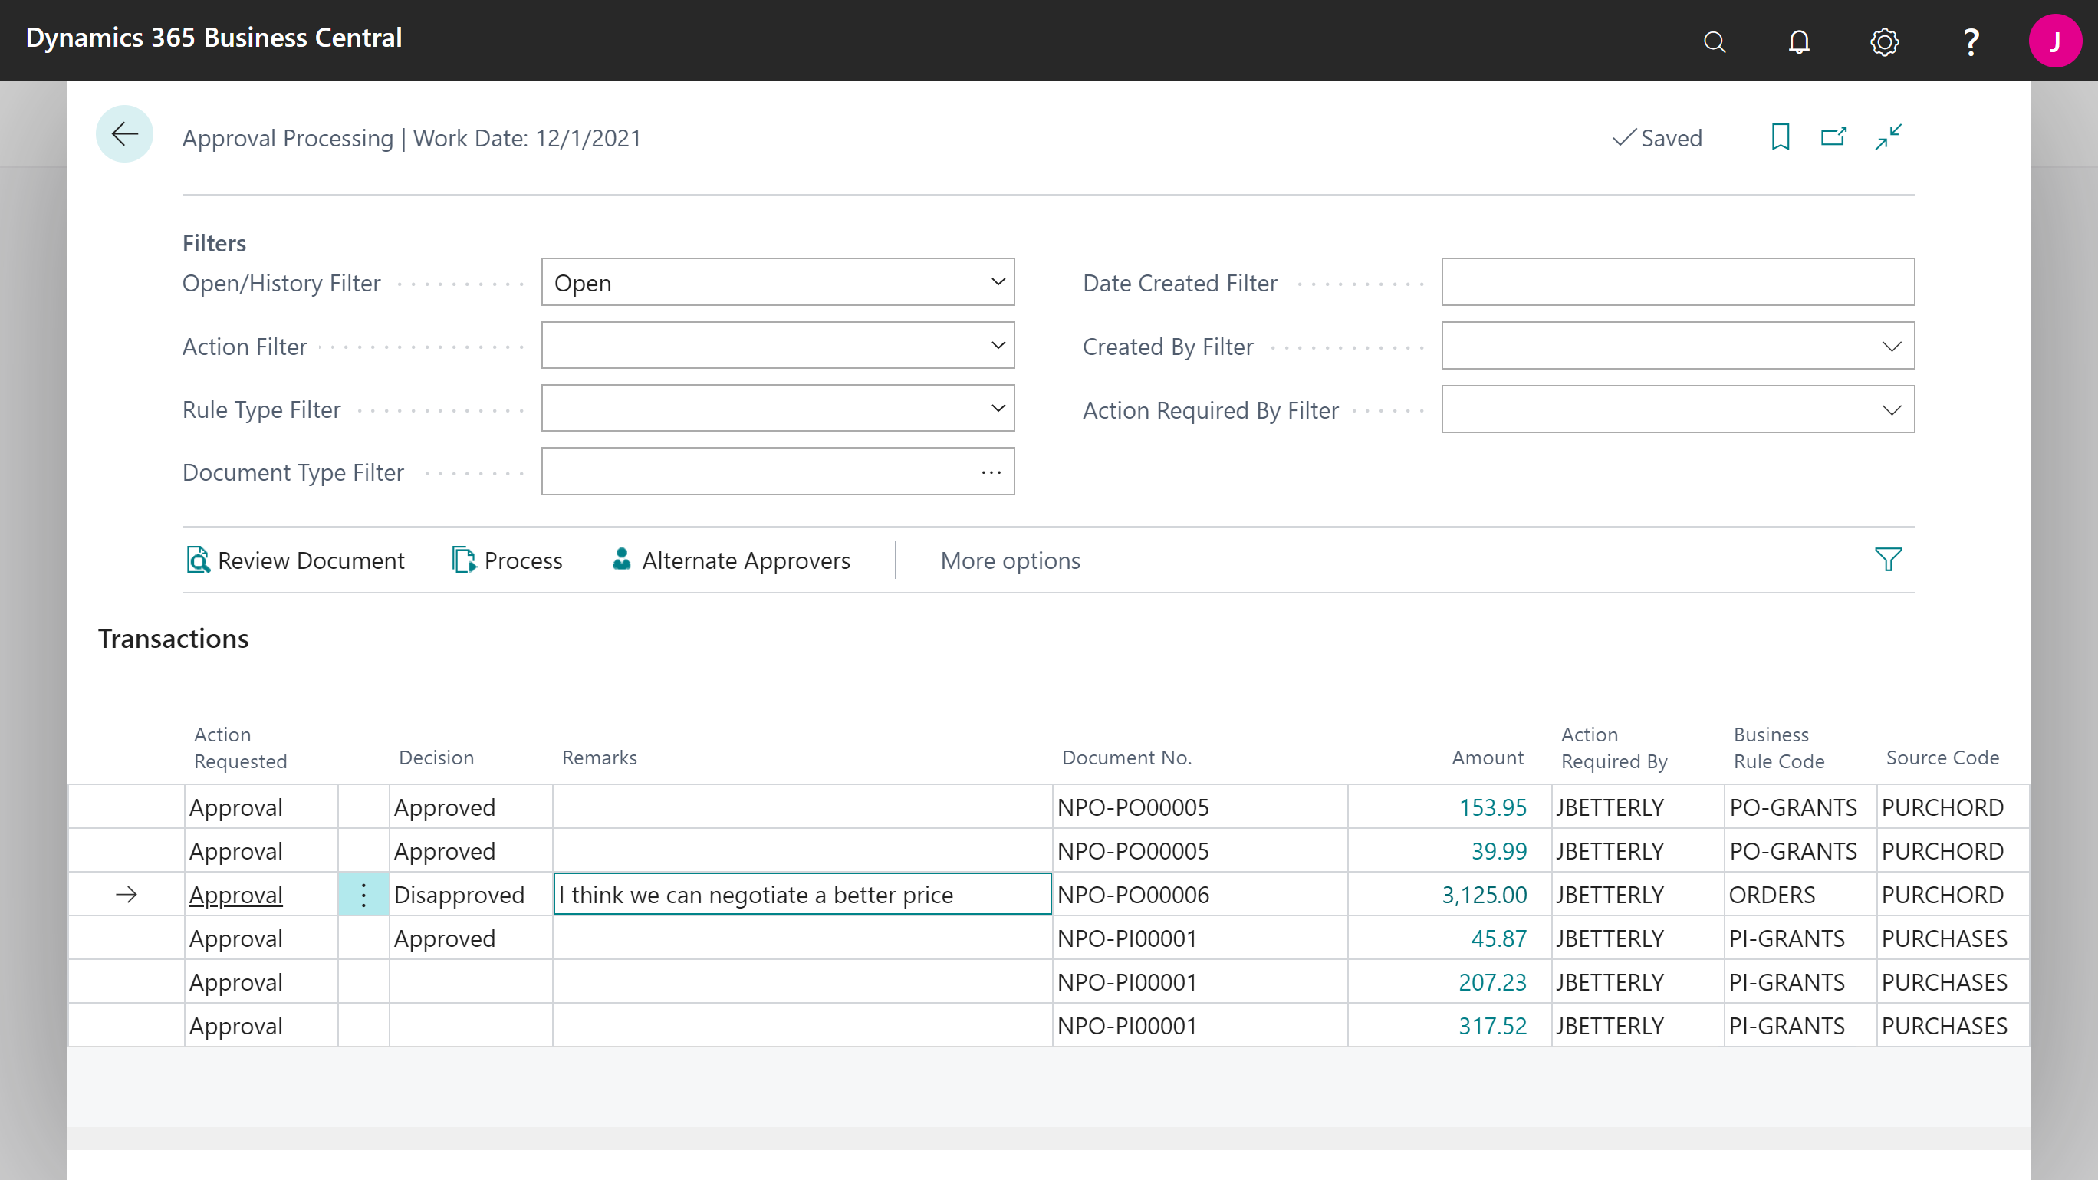2098x1180 pixels.
Task: Click the Date Created Filter input field
Action: [1677, 282]
